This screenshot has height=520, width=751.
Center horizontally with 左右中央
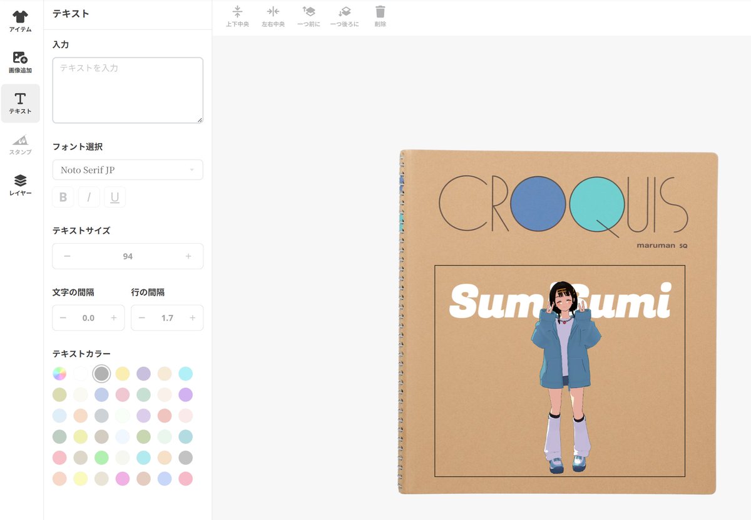click(273, 17)
